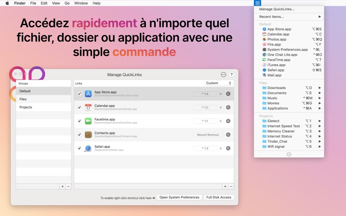346x216 pixels.
Task: Uncheck the Calendar.app link checkbox
Action: pos(79,107)
